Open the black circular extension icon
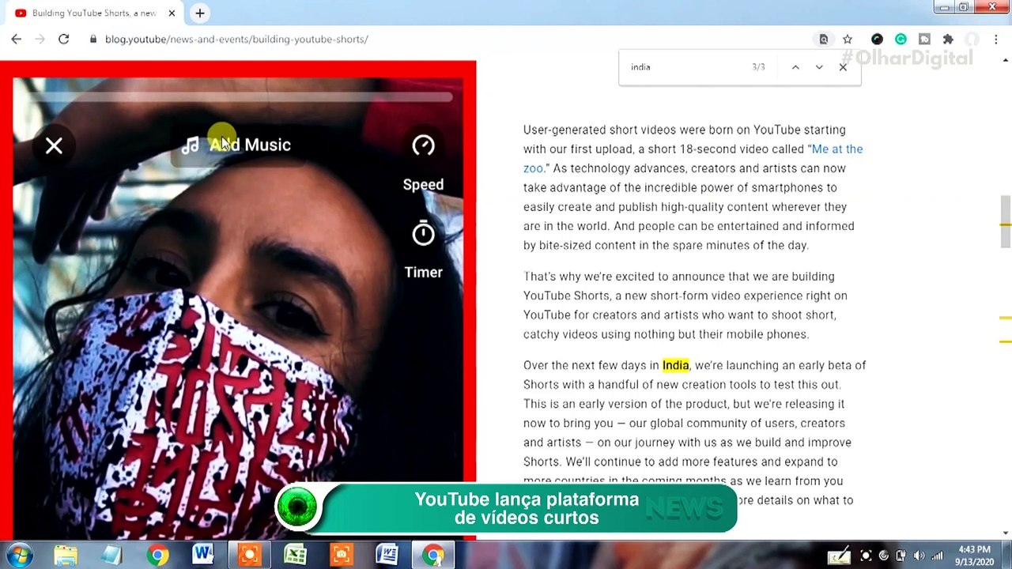Viewport: 1012px width, 569px height. coord(877,39)
